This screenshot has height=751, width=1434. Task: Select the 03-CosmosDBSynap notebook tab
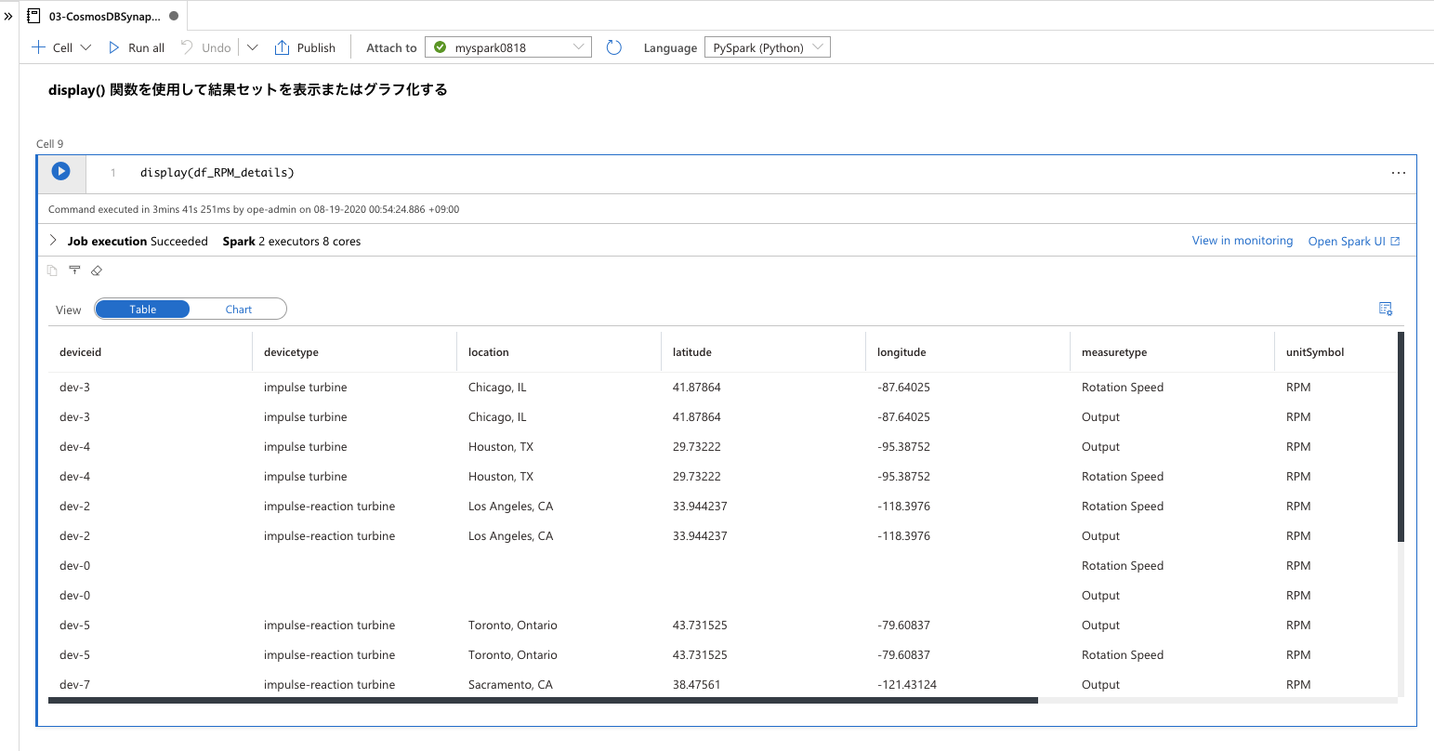103,16
